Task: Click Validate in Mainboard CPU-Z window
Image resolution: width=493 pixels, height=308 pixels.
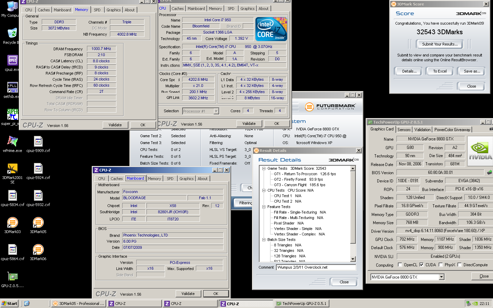Action: click(x=188, y=294)
